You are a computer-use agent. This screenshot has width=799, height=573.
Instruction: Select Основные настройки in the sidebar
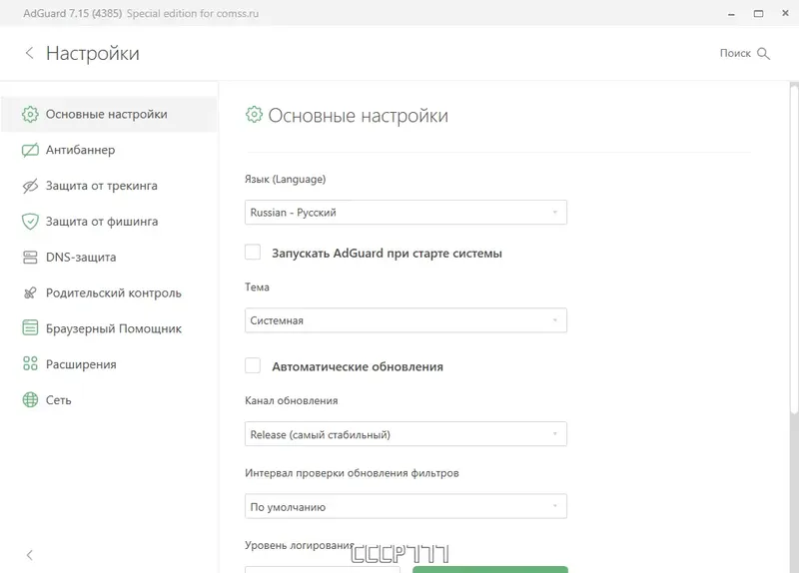(x=107, y=114)
